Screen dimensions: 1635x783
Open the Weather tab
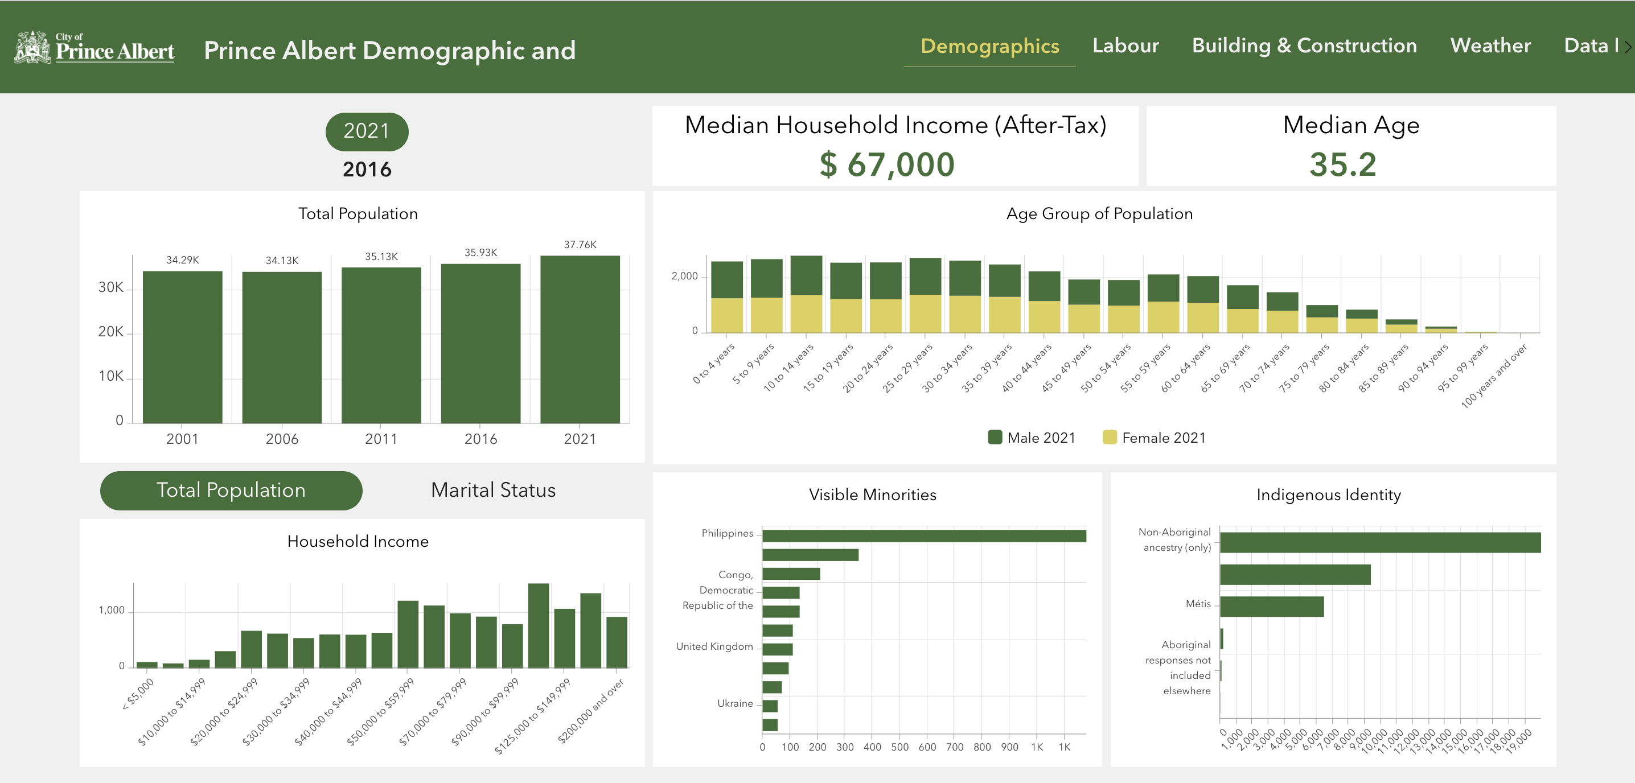[x=1490, y=46]
